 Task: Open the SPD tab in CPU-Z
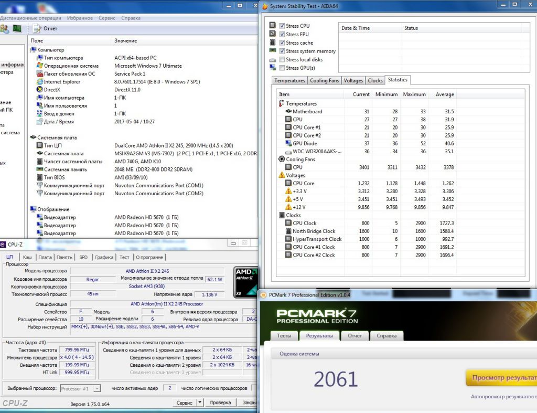(83, 257)
